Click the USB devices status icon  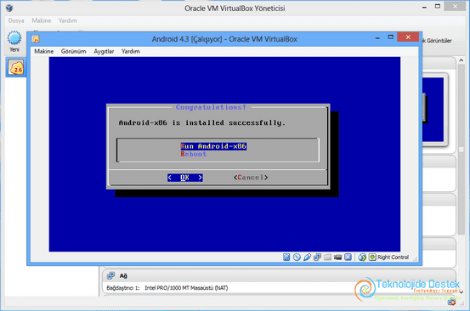307,257
